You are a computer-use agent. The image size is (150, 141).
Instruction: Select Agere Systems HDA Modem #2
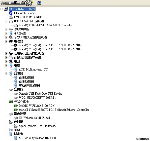point(38,126)
